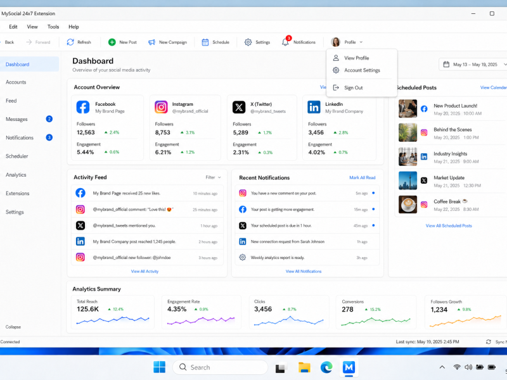Click the MySocial app icon in the taskbar
This screenshot has height=380, width=507.
coord(349,367)
